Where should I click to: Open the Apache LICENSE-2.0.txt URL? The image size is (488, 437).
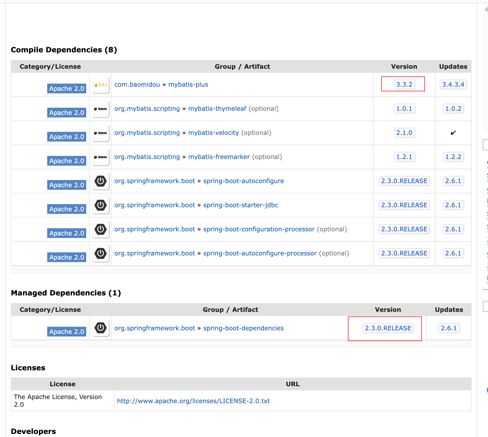click(x=193, y=401)
